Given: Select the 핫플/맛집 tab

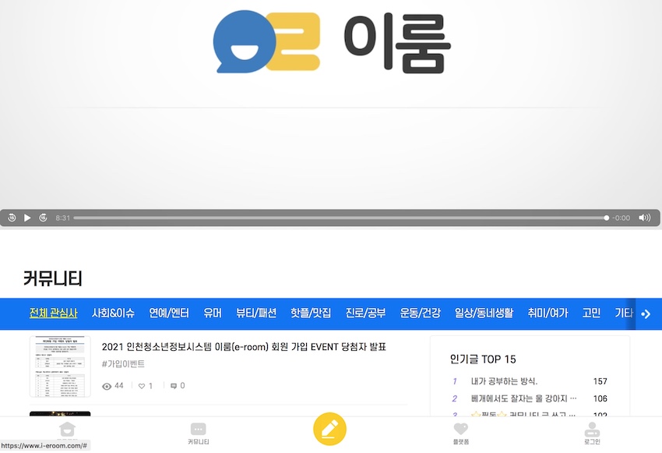Looking at the screenshot, I should 311,313.
